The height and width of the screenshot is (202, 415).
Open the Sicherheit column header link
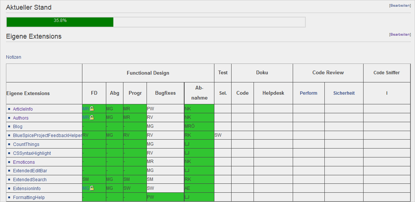[344, 93]
